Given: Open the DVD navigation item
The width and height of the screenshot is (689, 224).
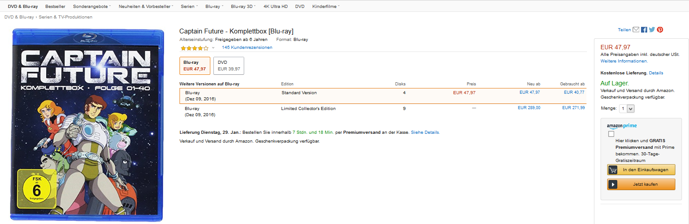Looking at the screenshot, I should point(300,6).
